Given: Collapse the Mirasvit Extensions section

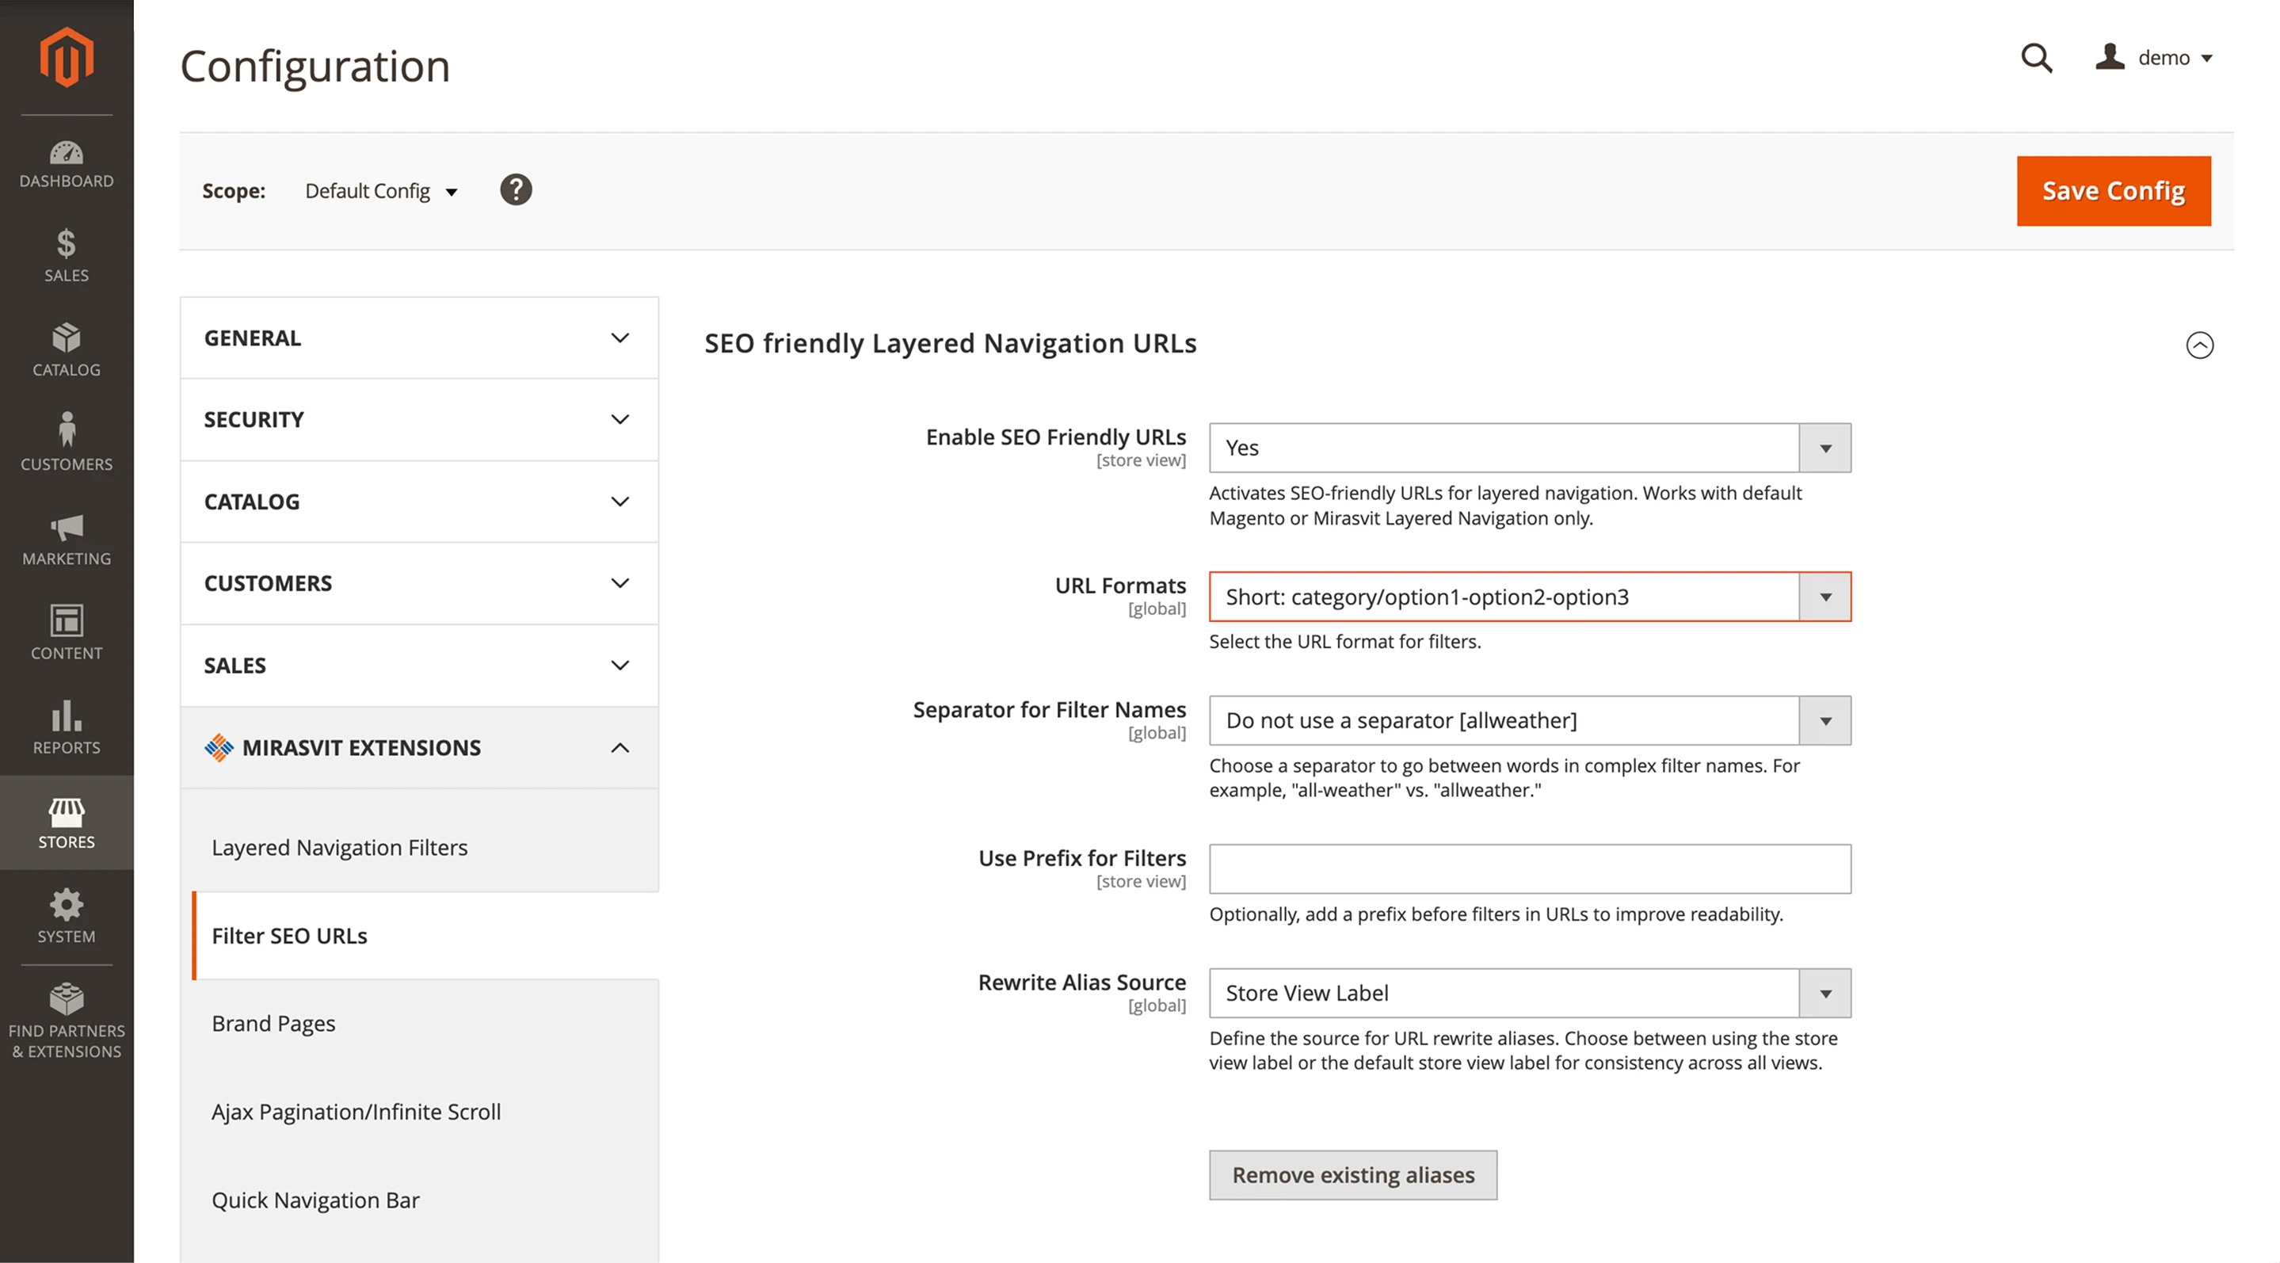Looking at the screenshot, I should pyautogui.click(x=418, y=748).
